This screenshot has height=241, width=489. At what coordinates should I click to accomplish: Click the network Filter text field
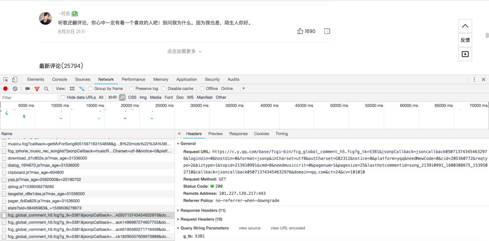[x=29, y=98]
